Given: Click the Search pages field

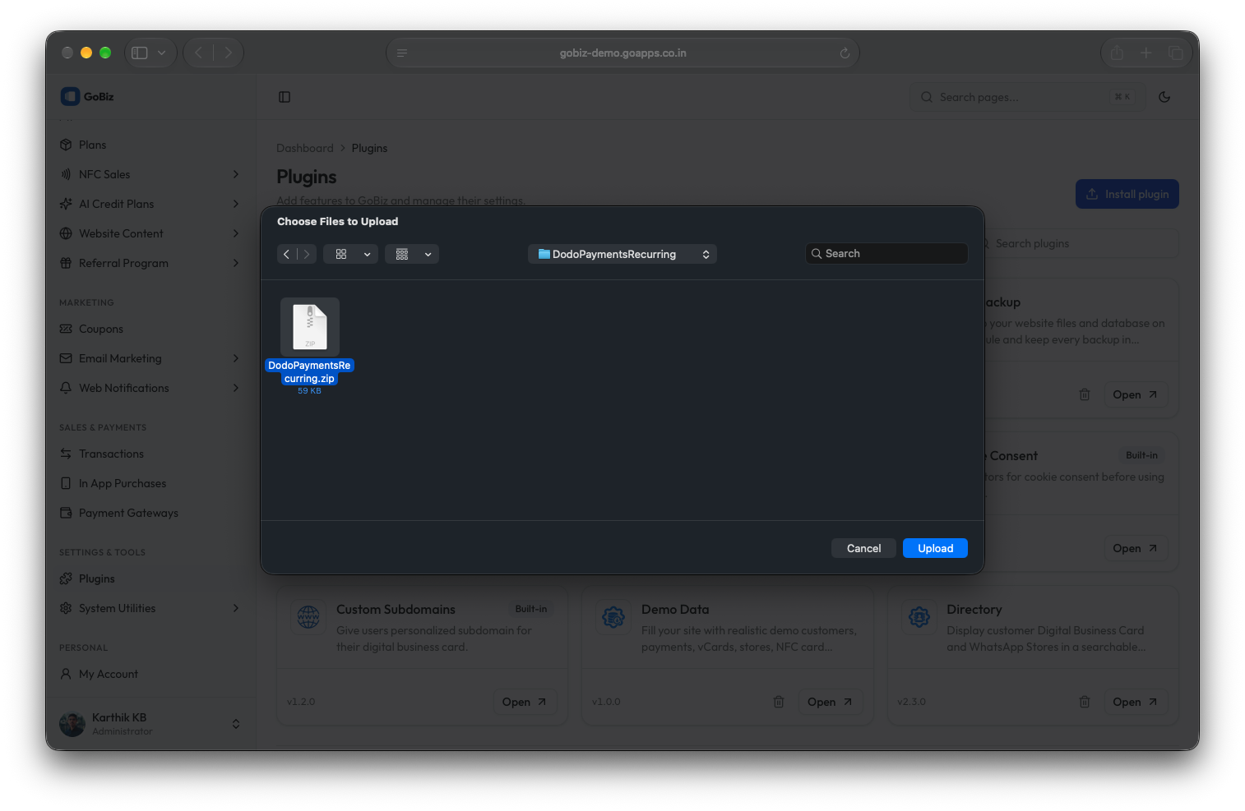Looking at the screenshot, I should coord(1027,97).
